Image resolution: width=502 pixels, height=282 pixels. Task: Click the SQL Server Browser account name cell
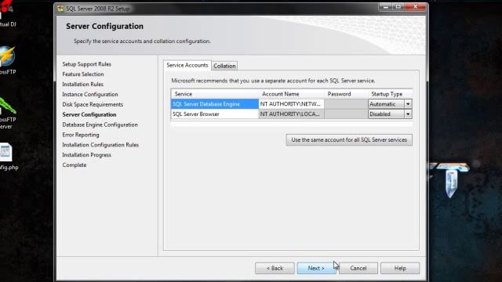[291, 114]
